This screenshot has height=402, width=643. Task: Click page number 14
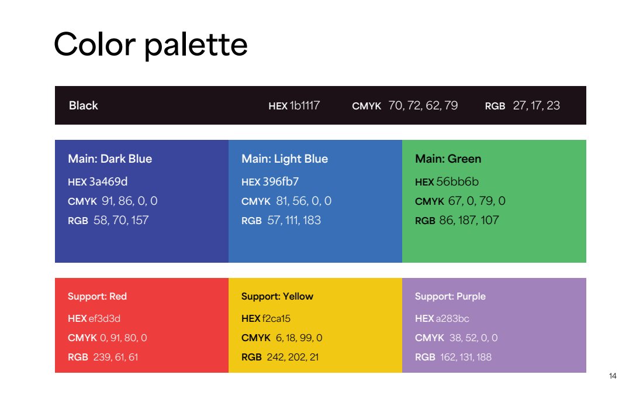pos(613,376)
